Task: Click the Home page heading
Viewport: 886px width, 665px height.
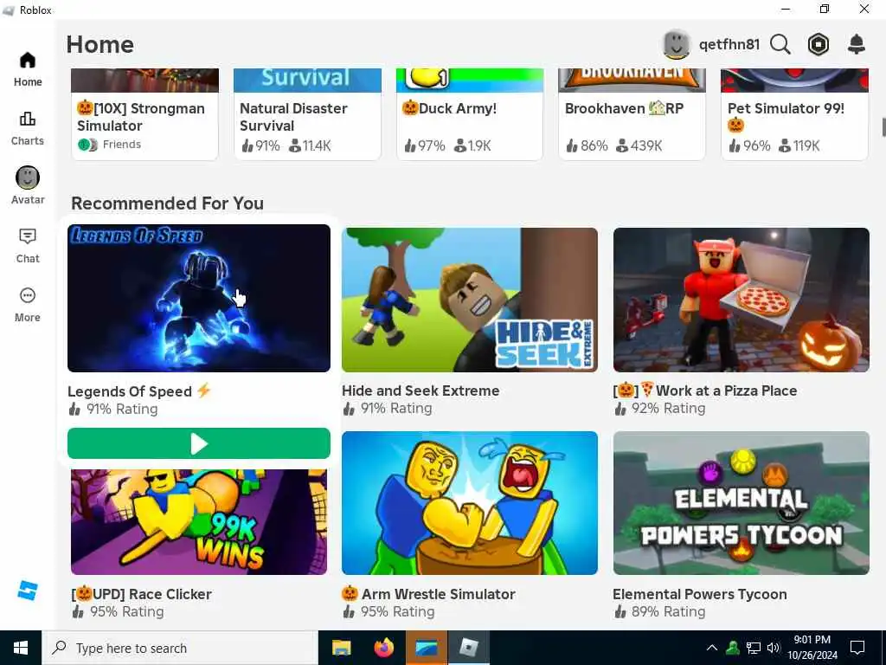Action: coord(100,44)
